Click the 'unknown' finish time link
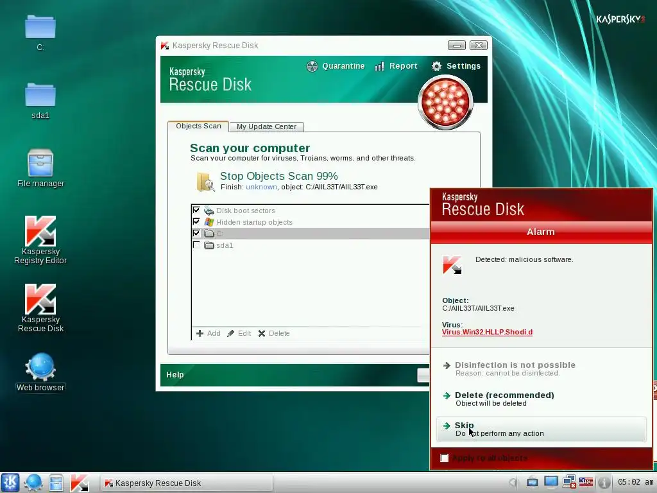Screen dimensions: 657x493 261,187
